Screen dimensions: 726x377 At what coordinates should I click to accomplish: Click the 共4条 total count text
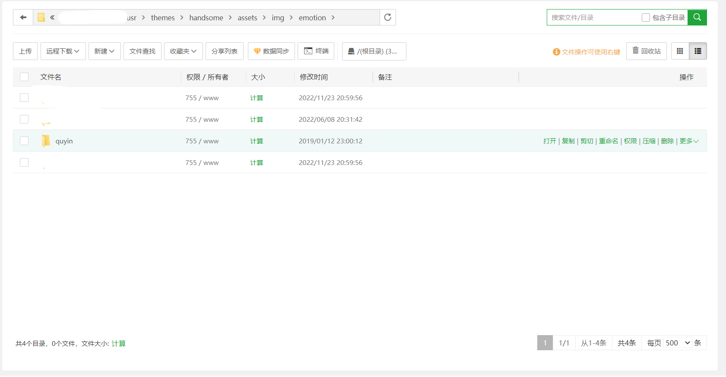coord(627,343)
